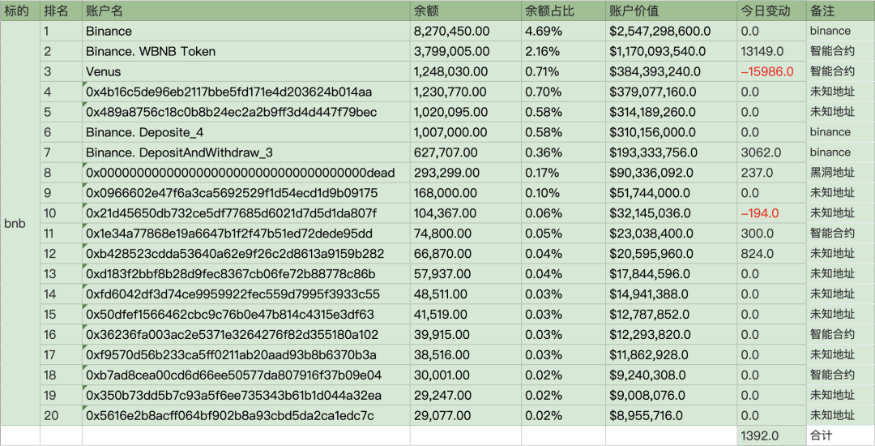The image size is (875, 446).
Task: Click account value $90,336,092.0
Action: (671, 173)
